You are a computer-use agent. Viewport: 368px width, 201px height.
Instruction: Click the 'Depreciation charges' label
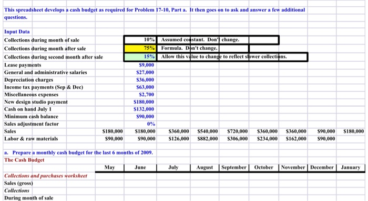point(28,80)
